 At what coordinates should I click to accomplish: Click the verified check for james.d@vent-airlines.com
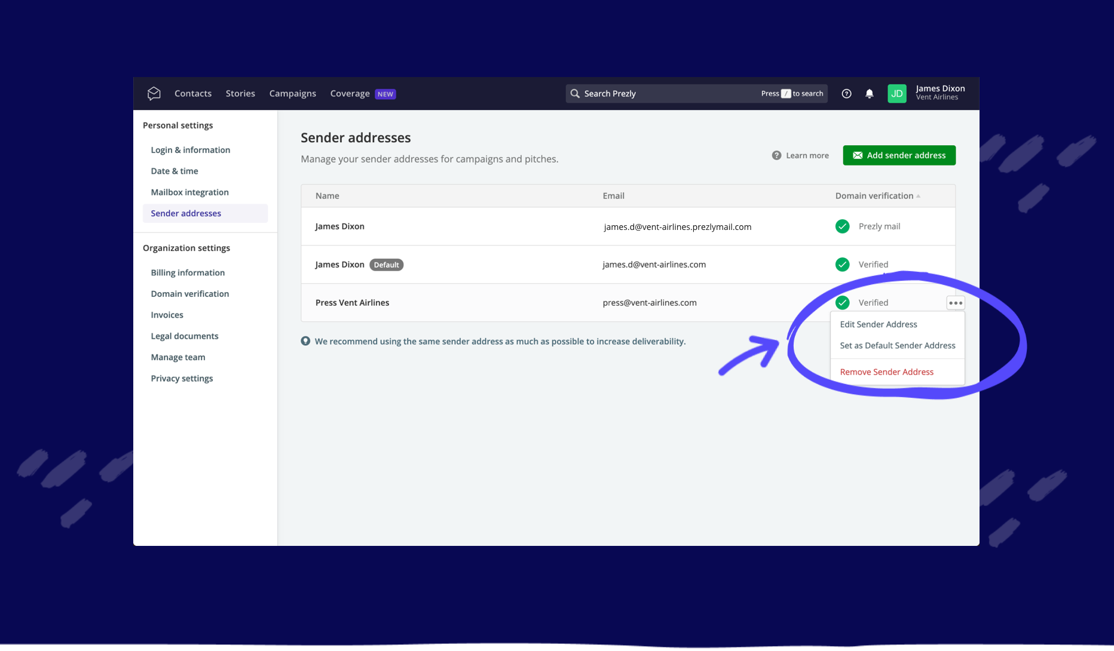842,265
